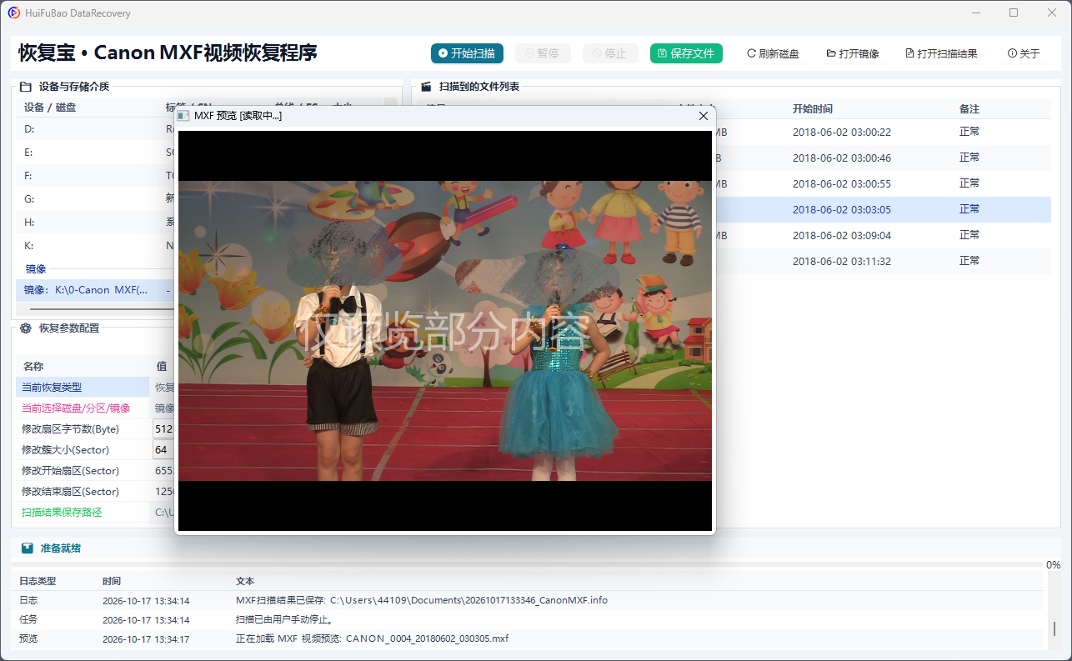Save recovered files with 保存文件
The height and width of the screenshot is (661, 1072).
pos(686,53)
